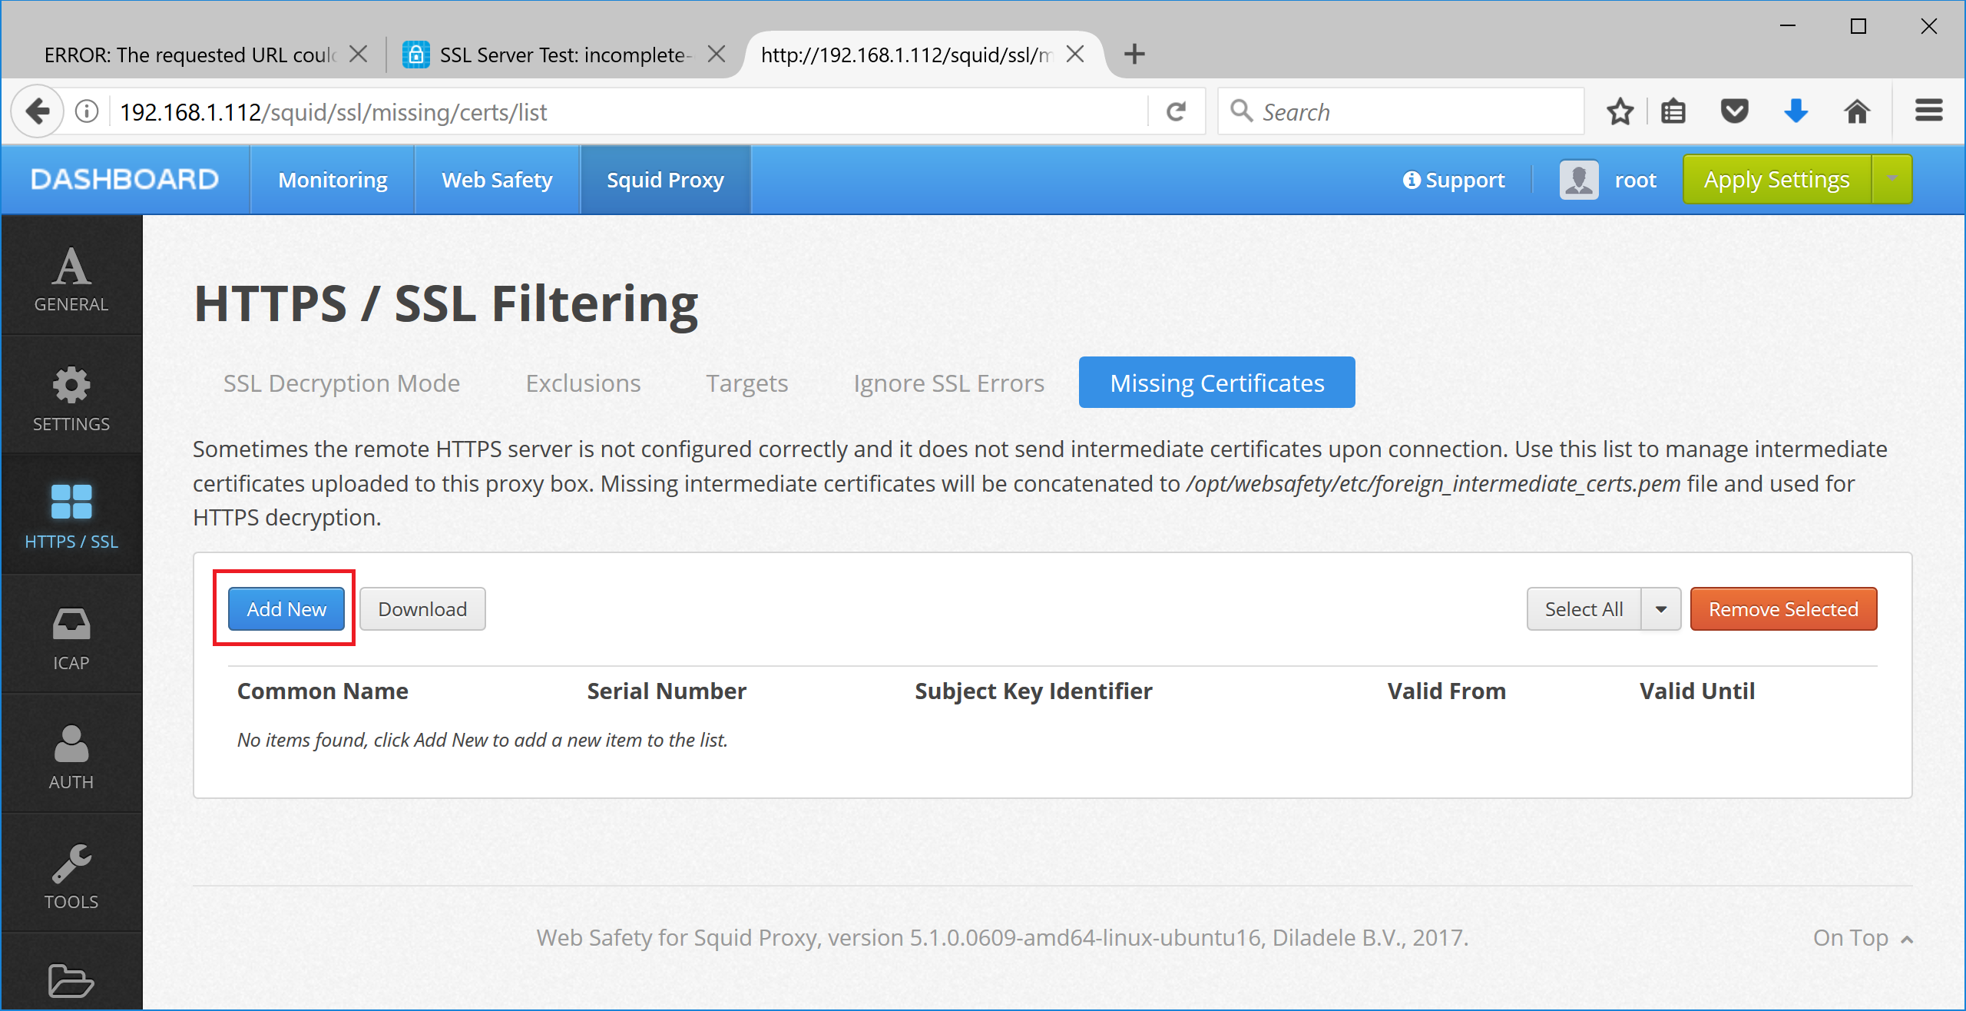The height and width of the screenshot is (1011, 1966).
Task: Click the browser back arrow button
Action: click(x=37, y=112)
